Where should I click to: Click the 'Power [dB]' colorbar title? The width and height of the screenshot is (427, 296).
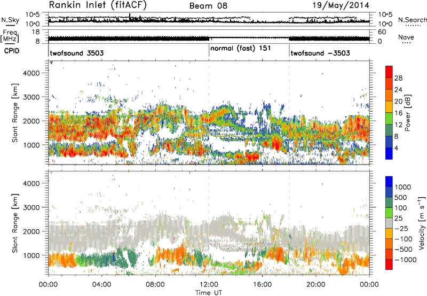(407, 113)
